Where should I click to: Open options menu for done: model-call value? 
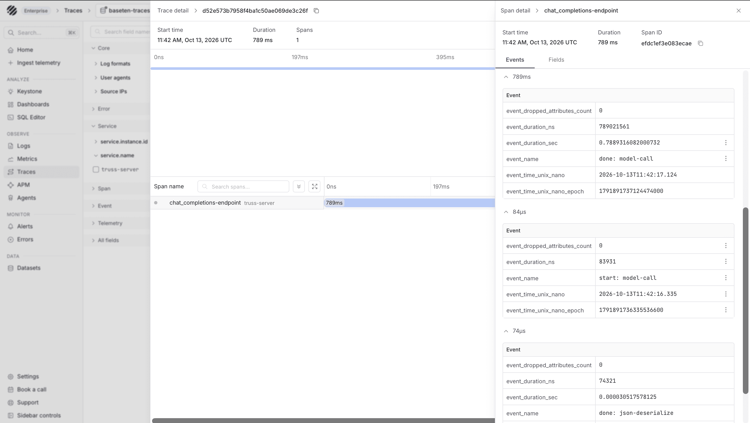[726, 158]
